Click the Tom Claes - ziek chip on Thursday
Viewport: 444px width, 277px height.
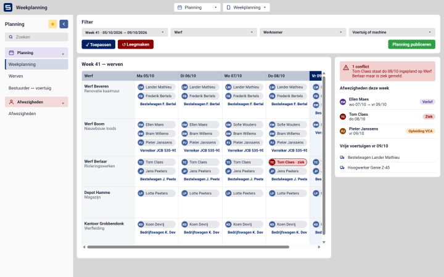tap(288, 163)
